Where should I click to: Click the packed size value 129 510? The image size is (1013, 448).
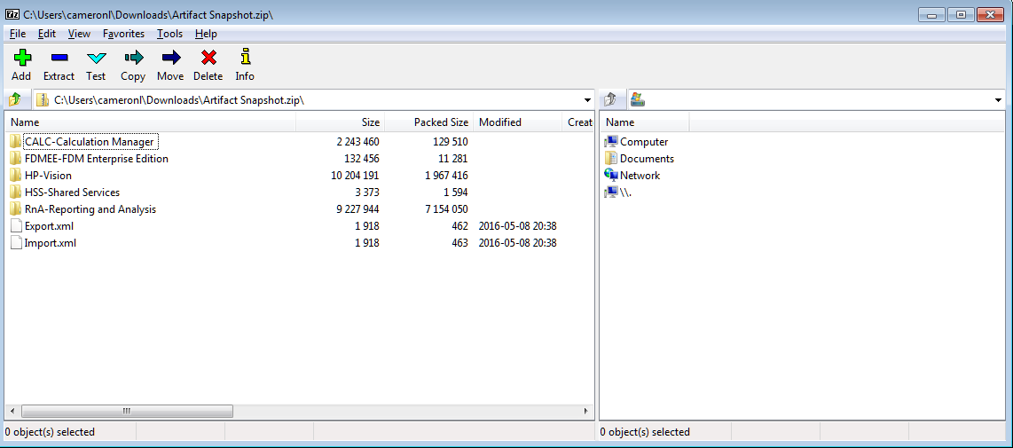point(451,142)
